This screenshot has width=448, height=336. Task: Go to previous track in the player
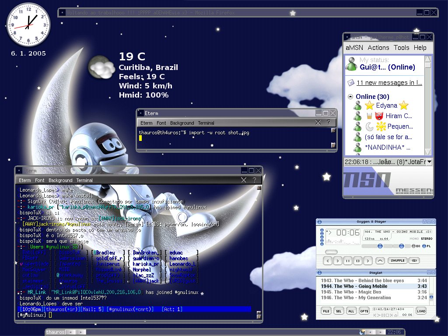(328, 261)
